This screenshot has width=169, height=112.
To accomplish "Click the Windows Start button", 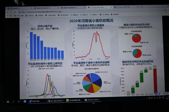I will point(8,101).
